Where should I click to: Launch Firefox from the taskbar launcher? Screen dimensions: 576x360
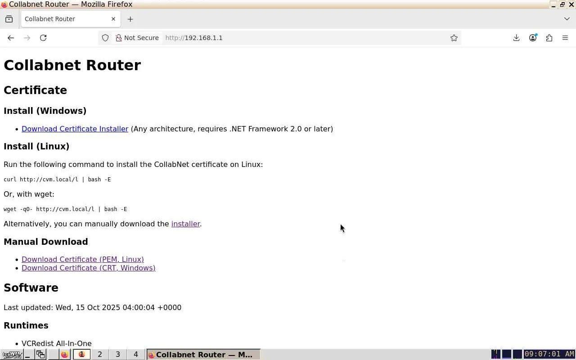64,355
